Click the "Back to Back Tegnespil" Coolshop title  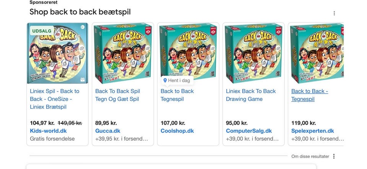pyautogui.click(x=177, y=95)
